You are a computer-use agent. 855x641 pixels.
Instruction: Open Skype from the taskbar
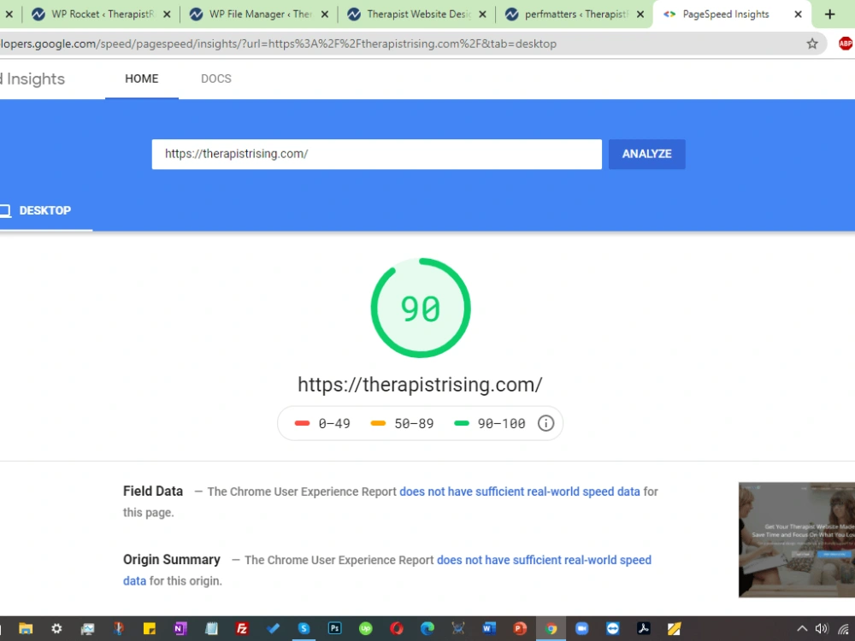304,628
